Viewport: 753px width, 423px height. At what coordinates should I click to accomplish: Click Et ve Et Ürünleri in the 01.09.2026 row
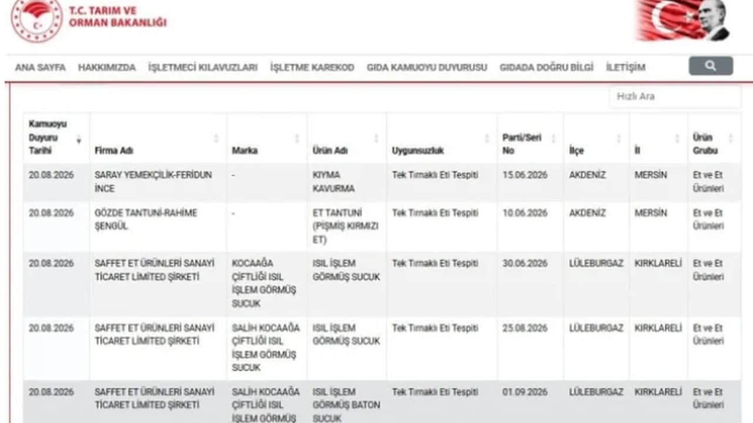click(708, 398)
